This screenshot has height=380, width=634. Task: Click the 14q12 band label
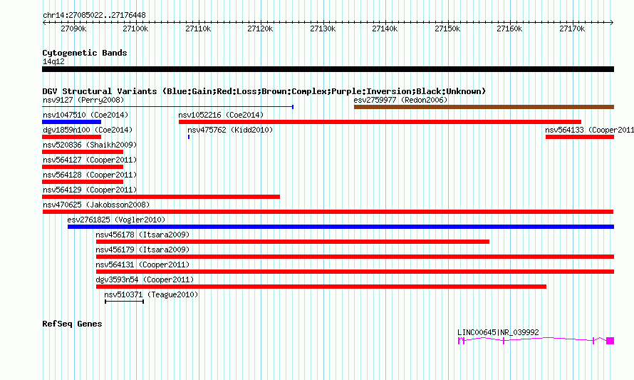[x=53, y=61]
